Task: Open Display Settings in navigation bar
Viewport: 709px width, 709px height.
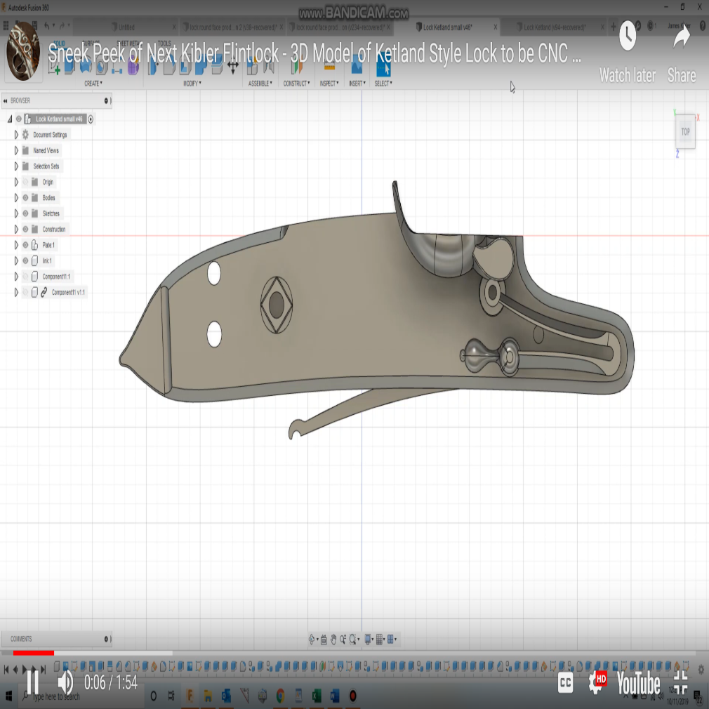Action: tap(368, 640)
